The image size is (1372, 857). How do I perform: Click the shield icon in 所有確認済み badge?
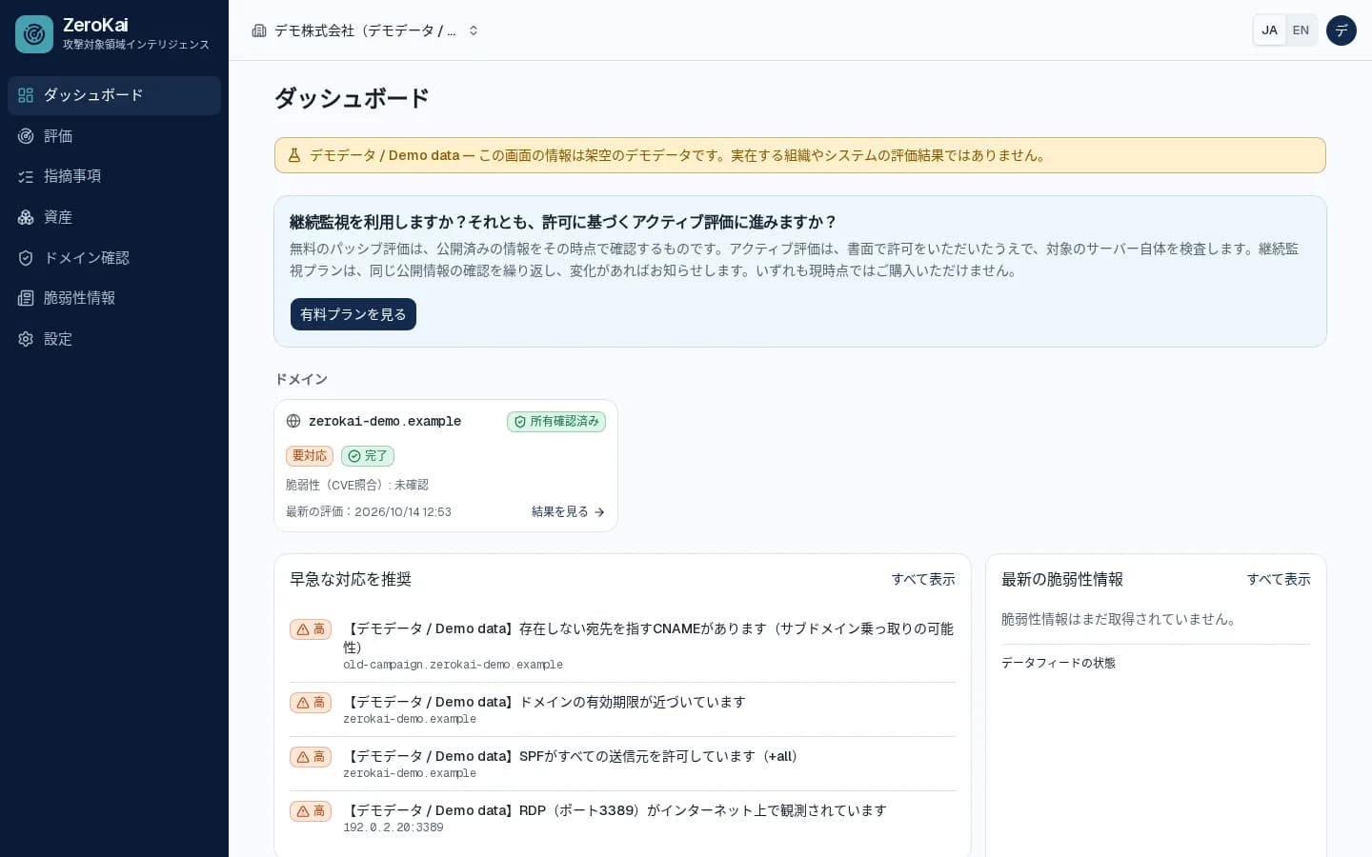pos(520,422)
